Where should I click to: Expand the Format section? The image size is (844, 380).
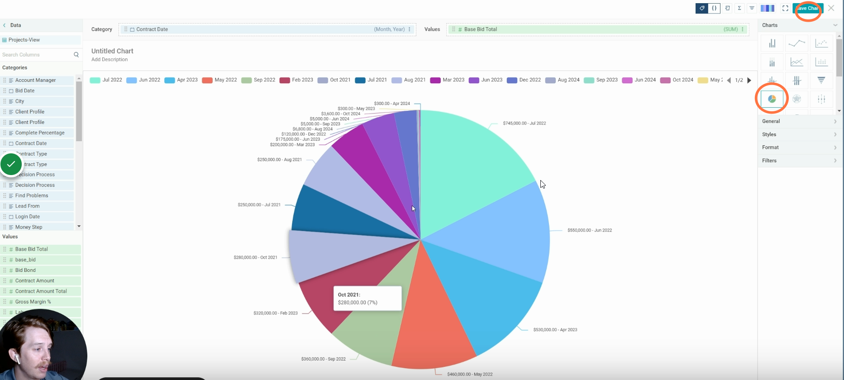point(800,147)
